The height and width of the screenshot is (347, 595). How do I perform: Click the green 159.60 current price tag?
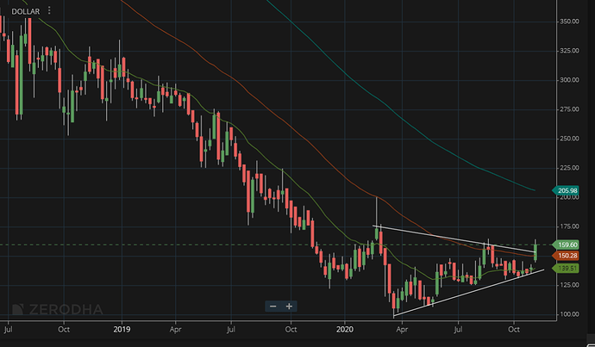pyautogui.click(x=567, y=245)
